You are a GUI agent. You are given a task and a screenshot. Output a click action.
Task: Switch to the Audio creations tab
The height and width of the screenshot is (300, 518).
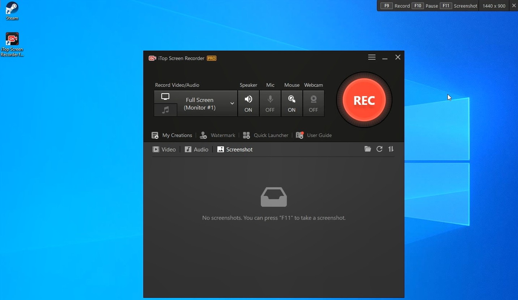coord(196,149)
